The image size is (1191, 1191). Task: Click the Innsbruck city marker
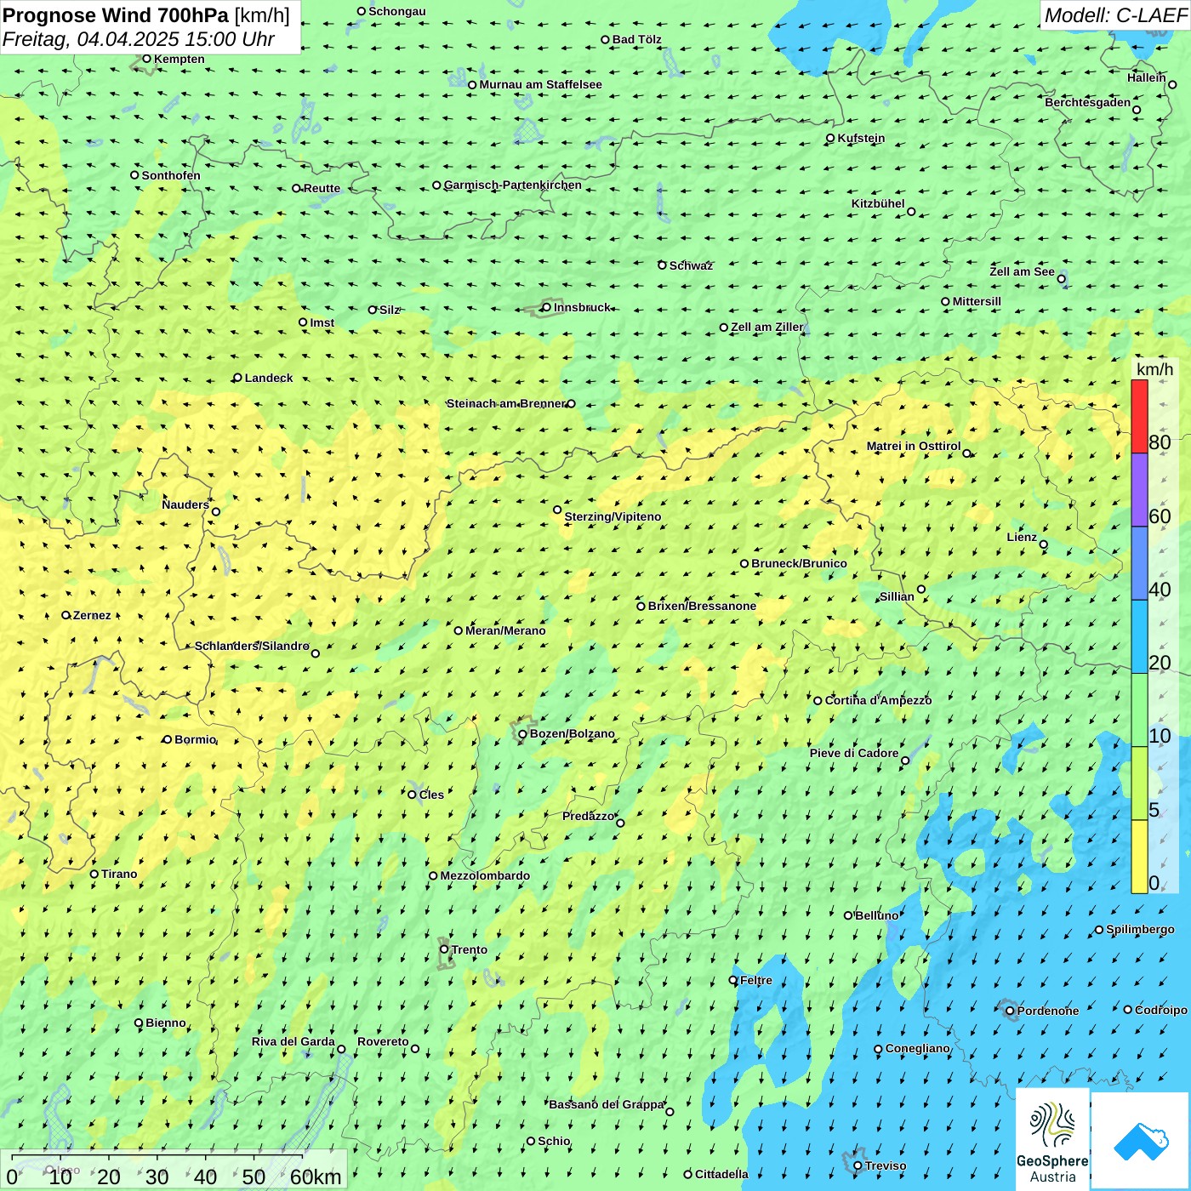pyautogui.click(x=546, y=307)
